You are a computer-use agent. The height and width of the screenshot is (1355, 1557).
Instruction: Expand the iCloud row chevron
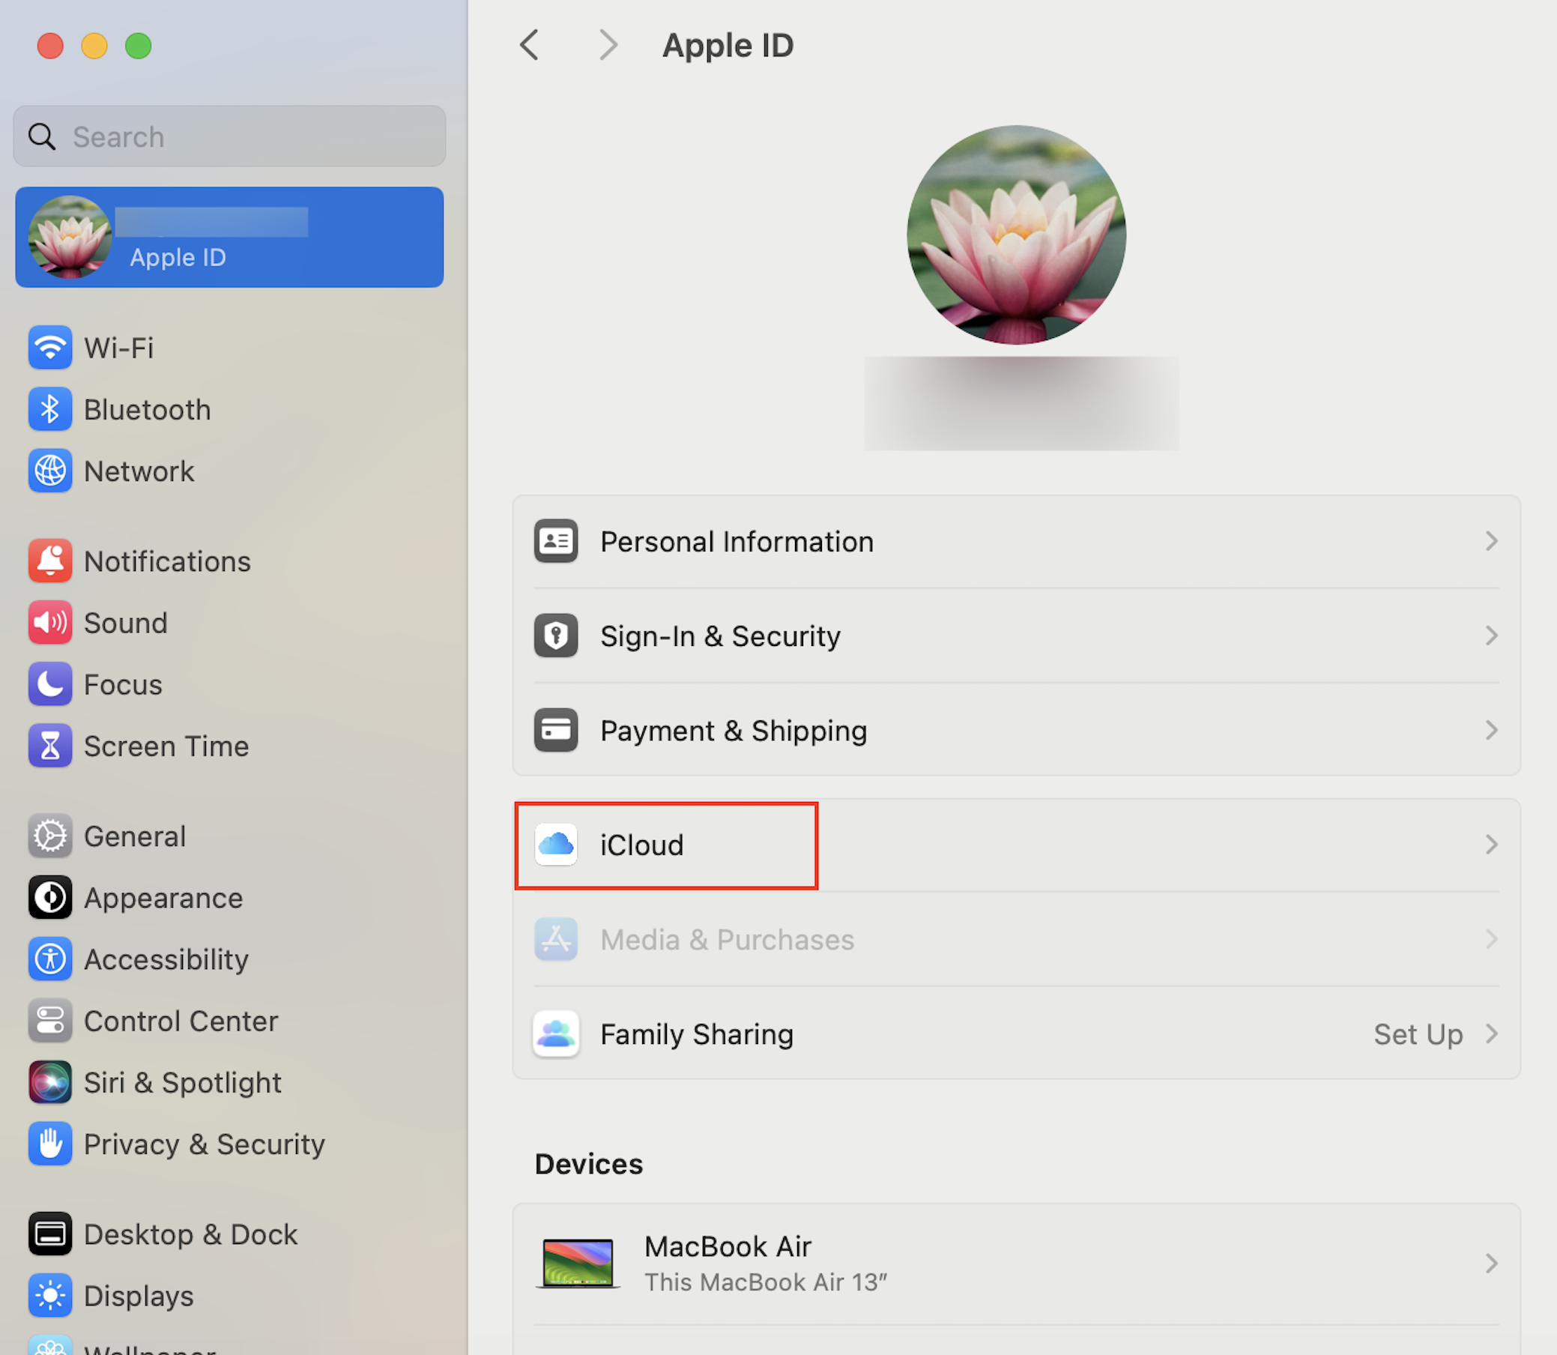1491,845
